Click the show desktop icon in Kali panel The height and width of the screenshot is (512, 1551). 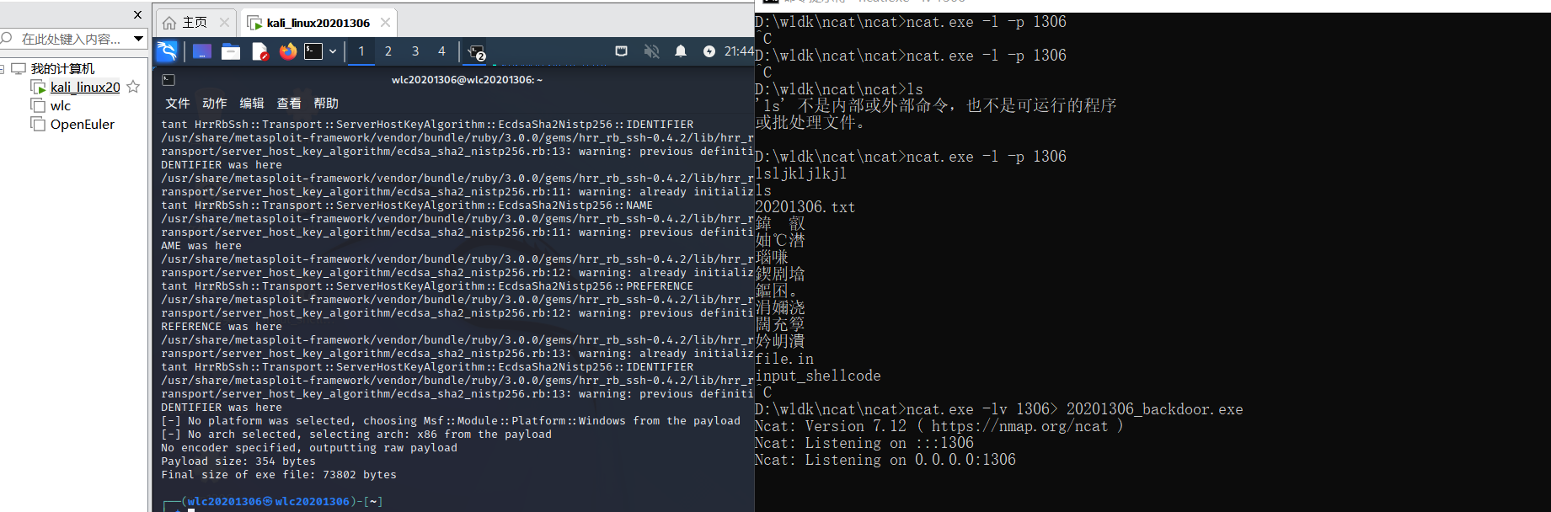pos(202,52)
